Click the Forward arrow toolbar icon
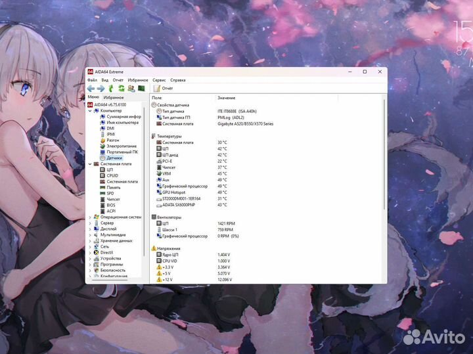Image resolution: width=473 pixels, height=354 pixels. 101,89
